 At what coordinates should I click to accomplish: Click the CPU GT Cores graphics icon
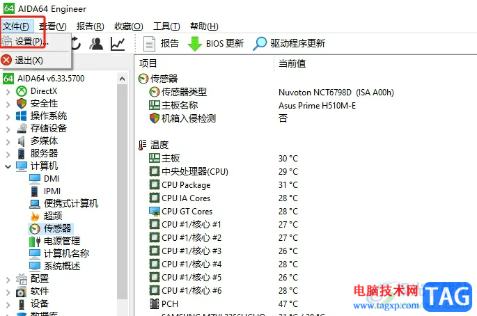pos(155,211)
